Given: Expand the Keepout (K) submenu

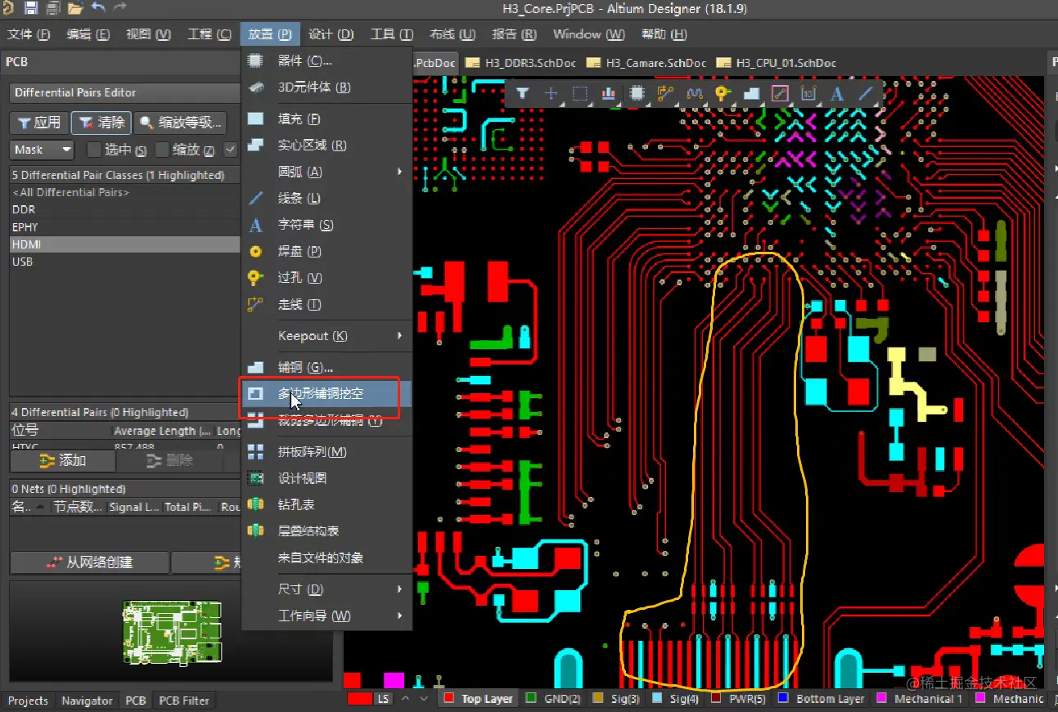Looking at the screenshot, I should (x=326, y=336).
